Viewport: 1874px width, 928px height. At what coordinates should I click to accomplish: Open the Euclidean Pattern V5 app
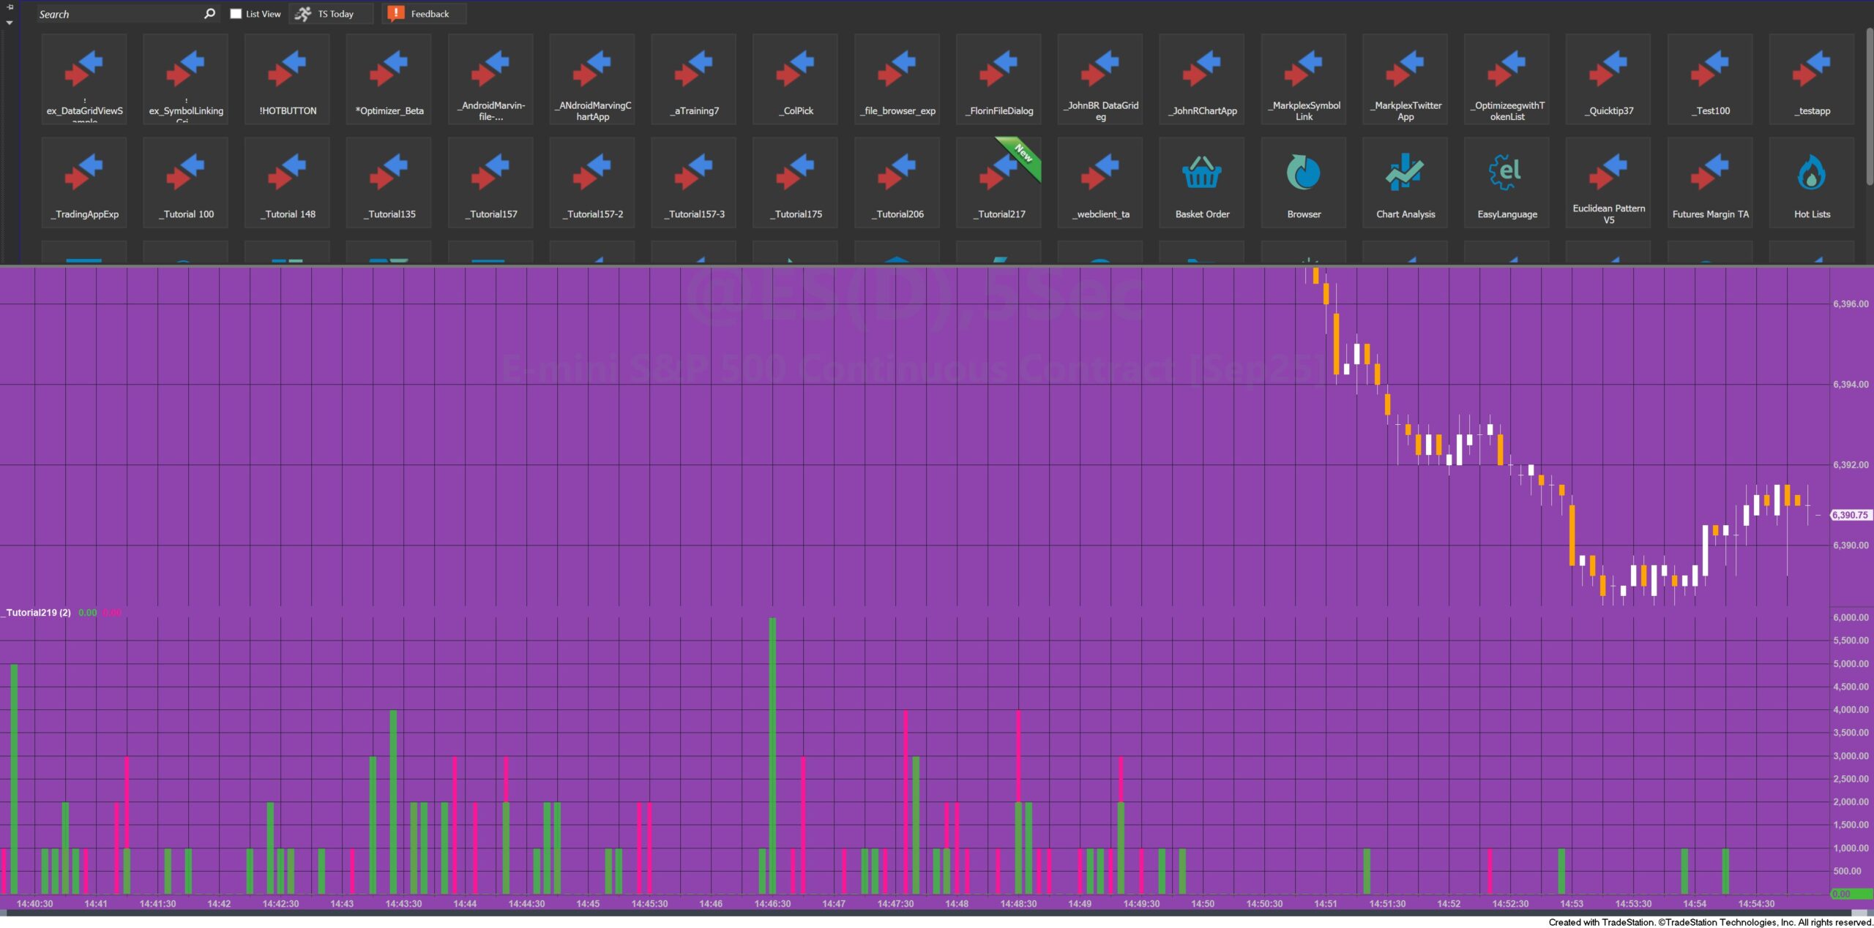pos(1608,182)
